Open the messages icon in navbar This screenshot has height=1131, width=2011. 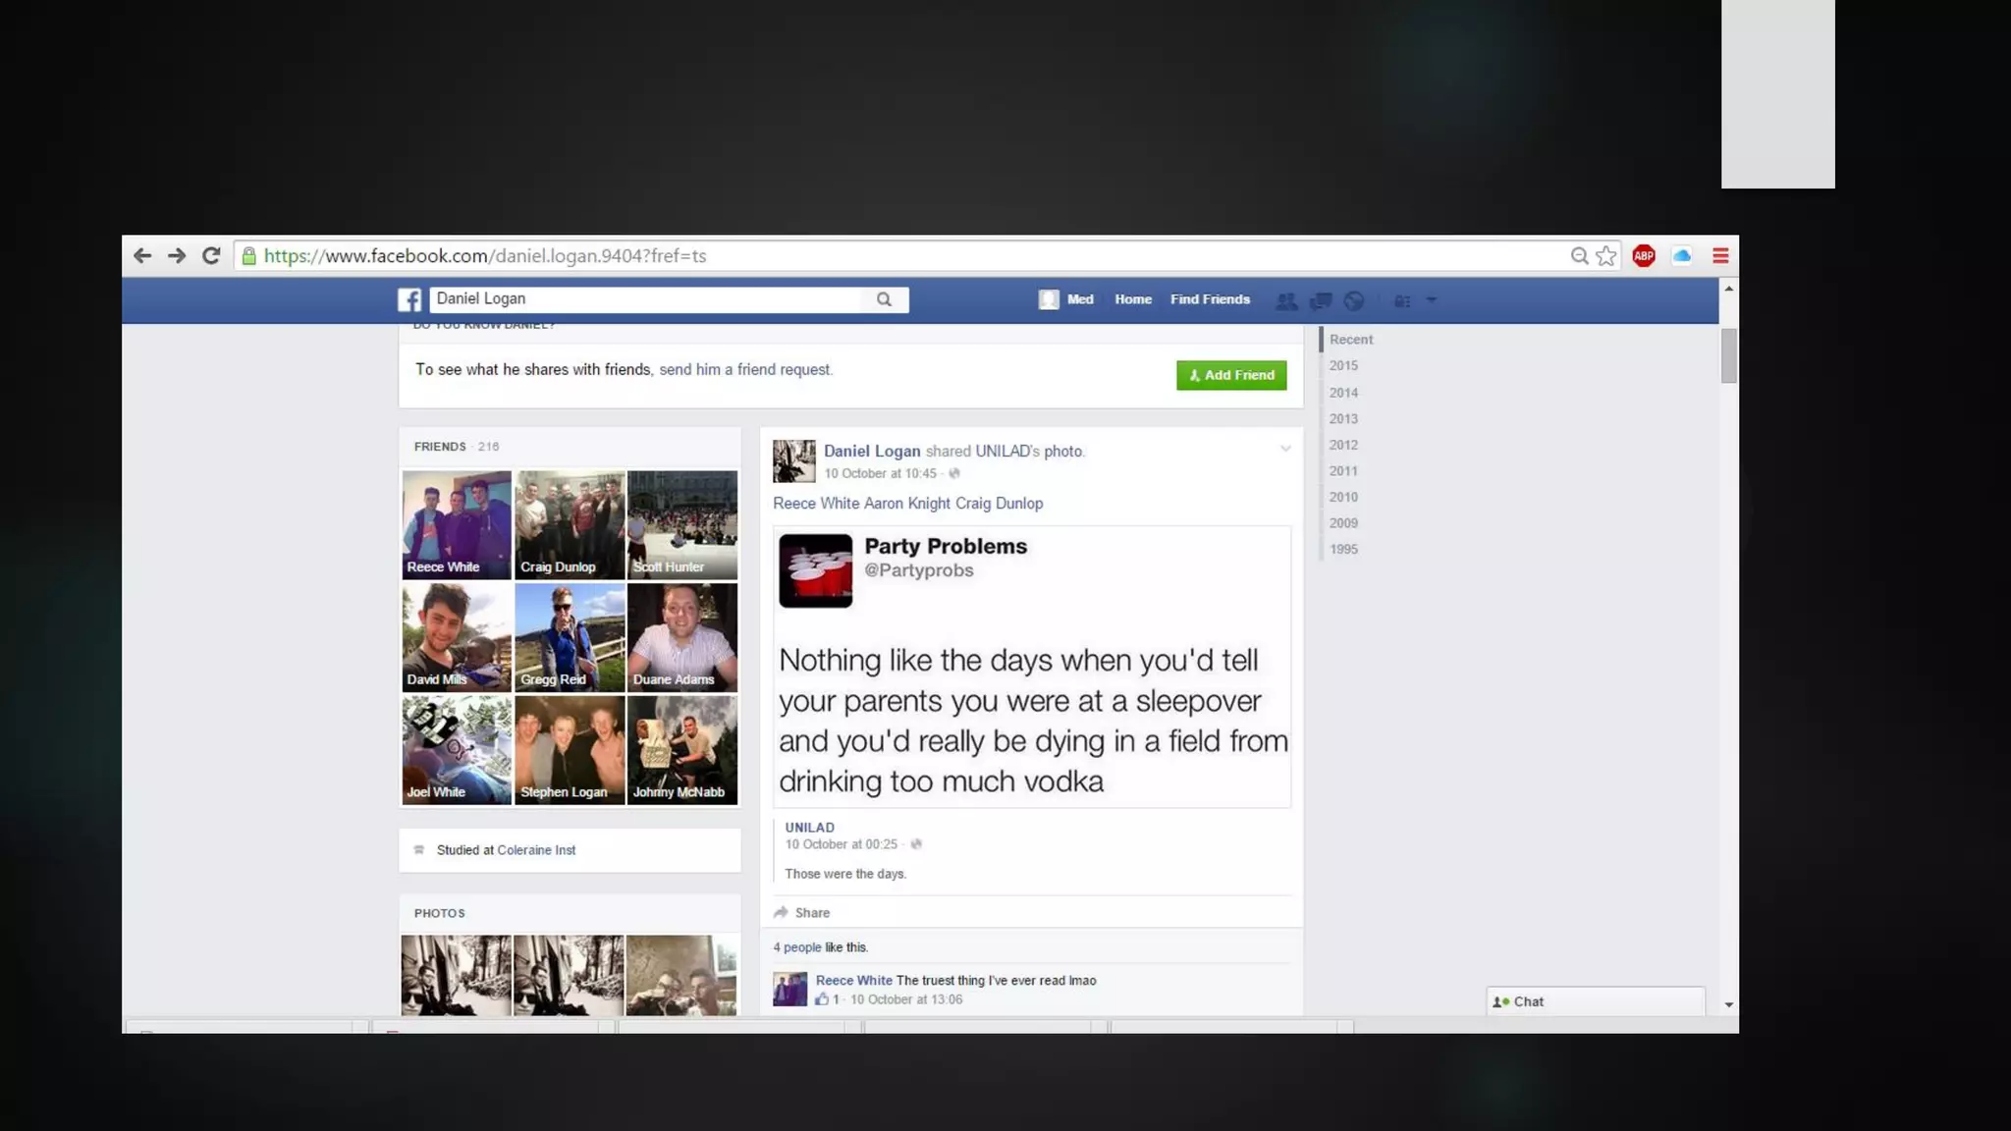point(1321,301)
